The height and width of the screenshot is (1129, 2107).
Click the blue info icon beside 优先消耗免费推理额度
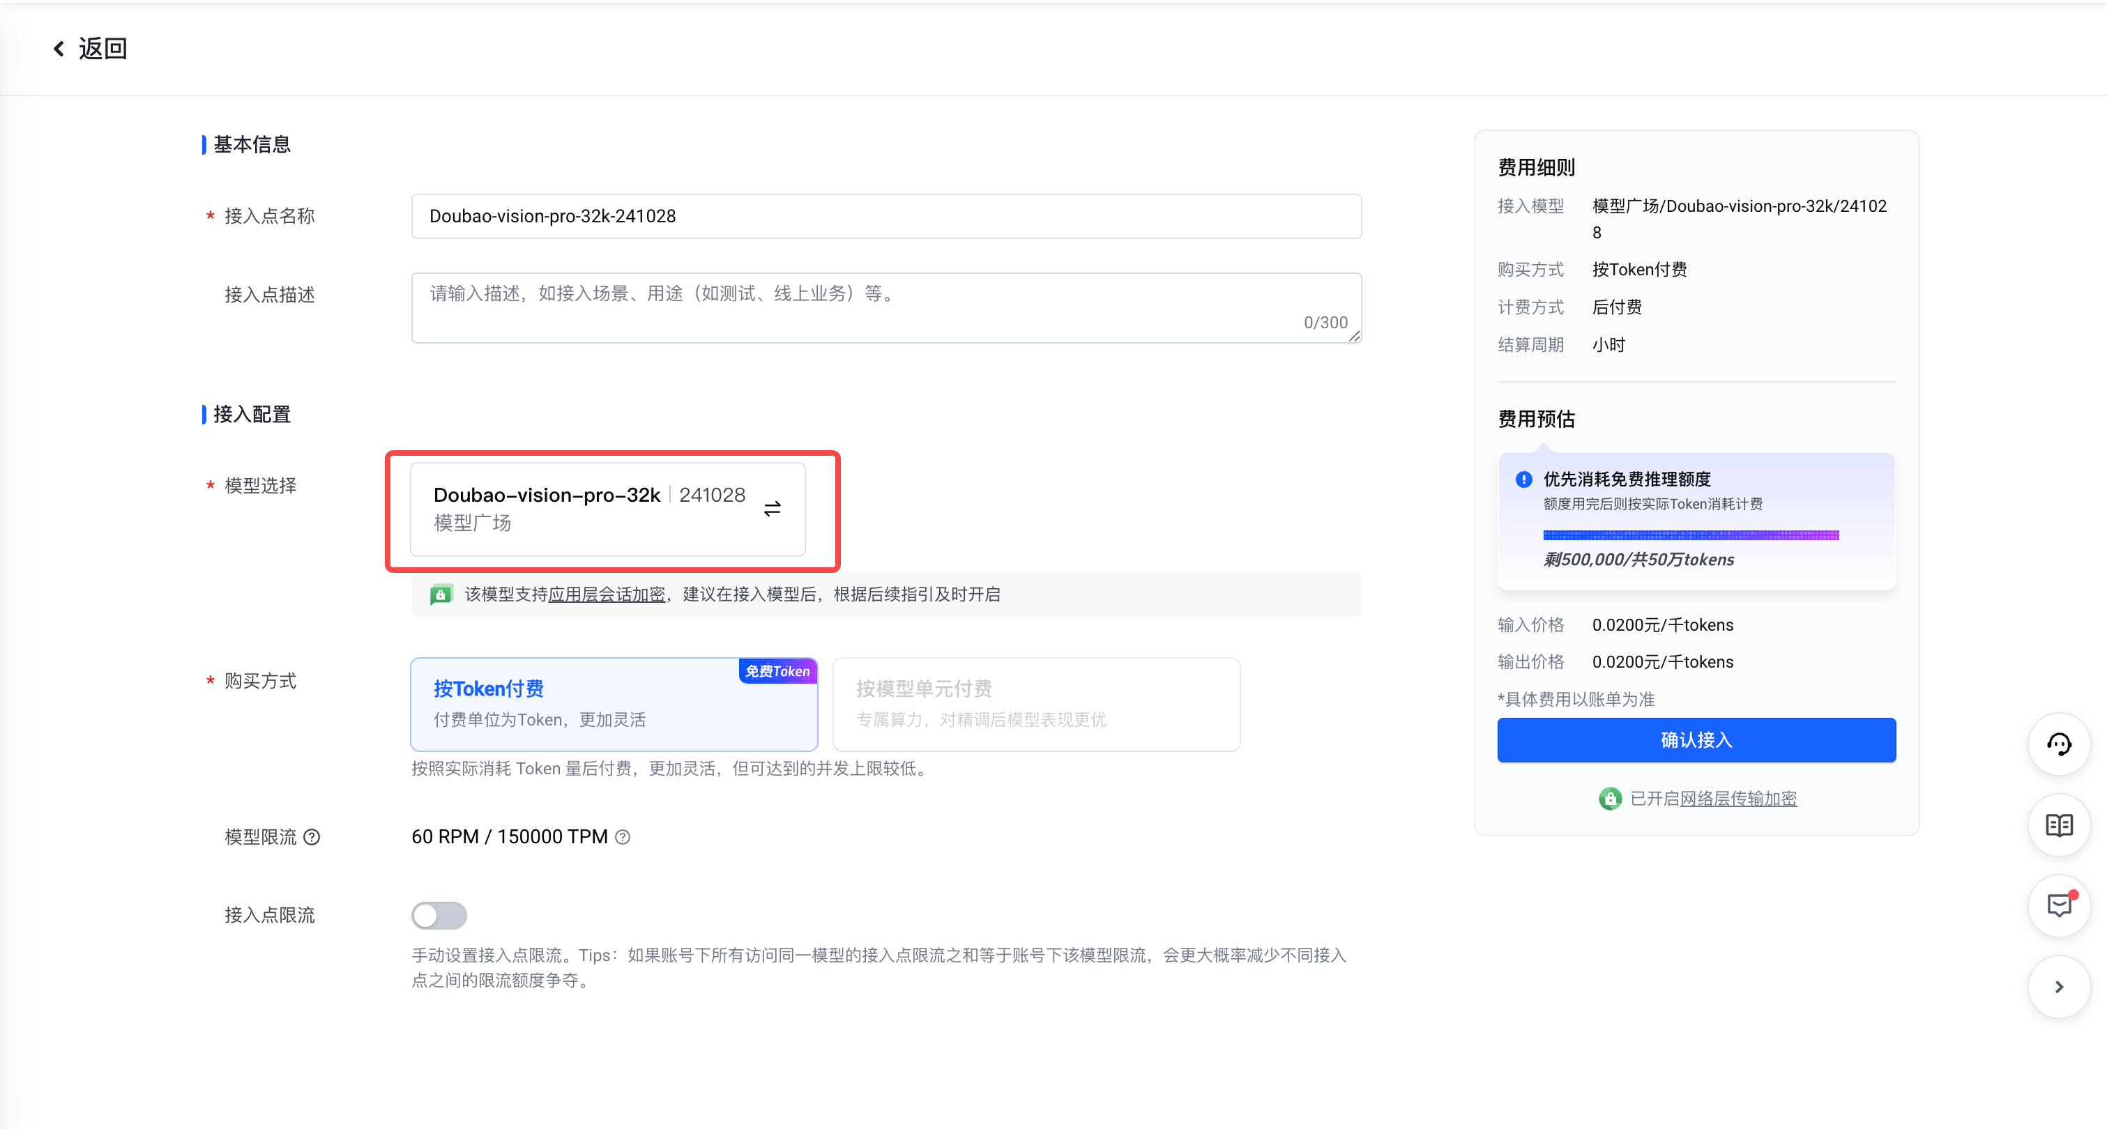tap(1523, 480)
